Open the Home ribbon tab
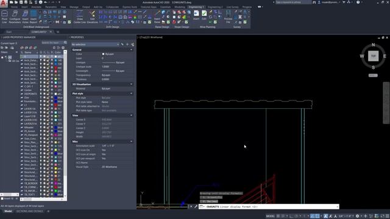The image size is (390, 219). pos(14,7)
